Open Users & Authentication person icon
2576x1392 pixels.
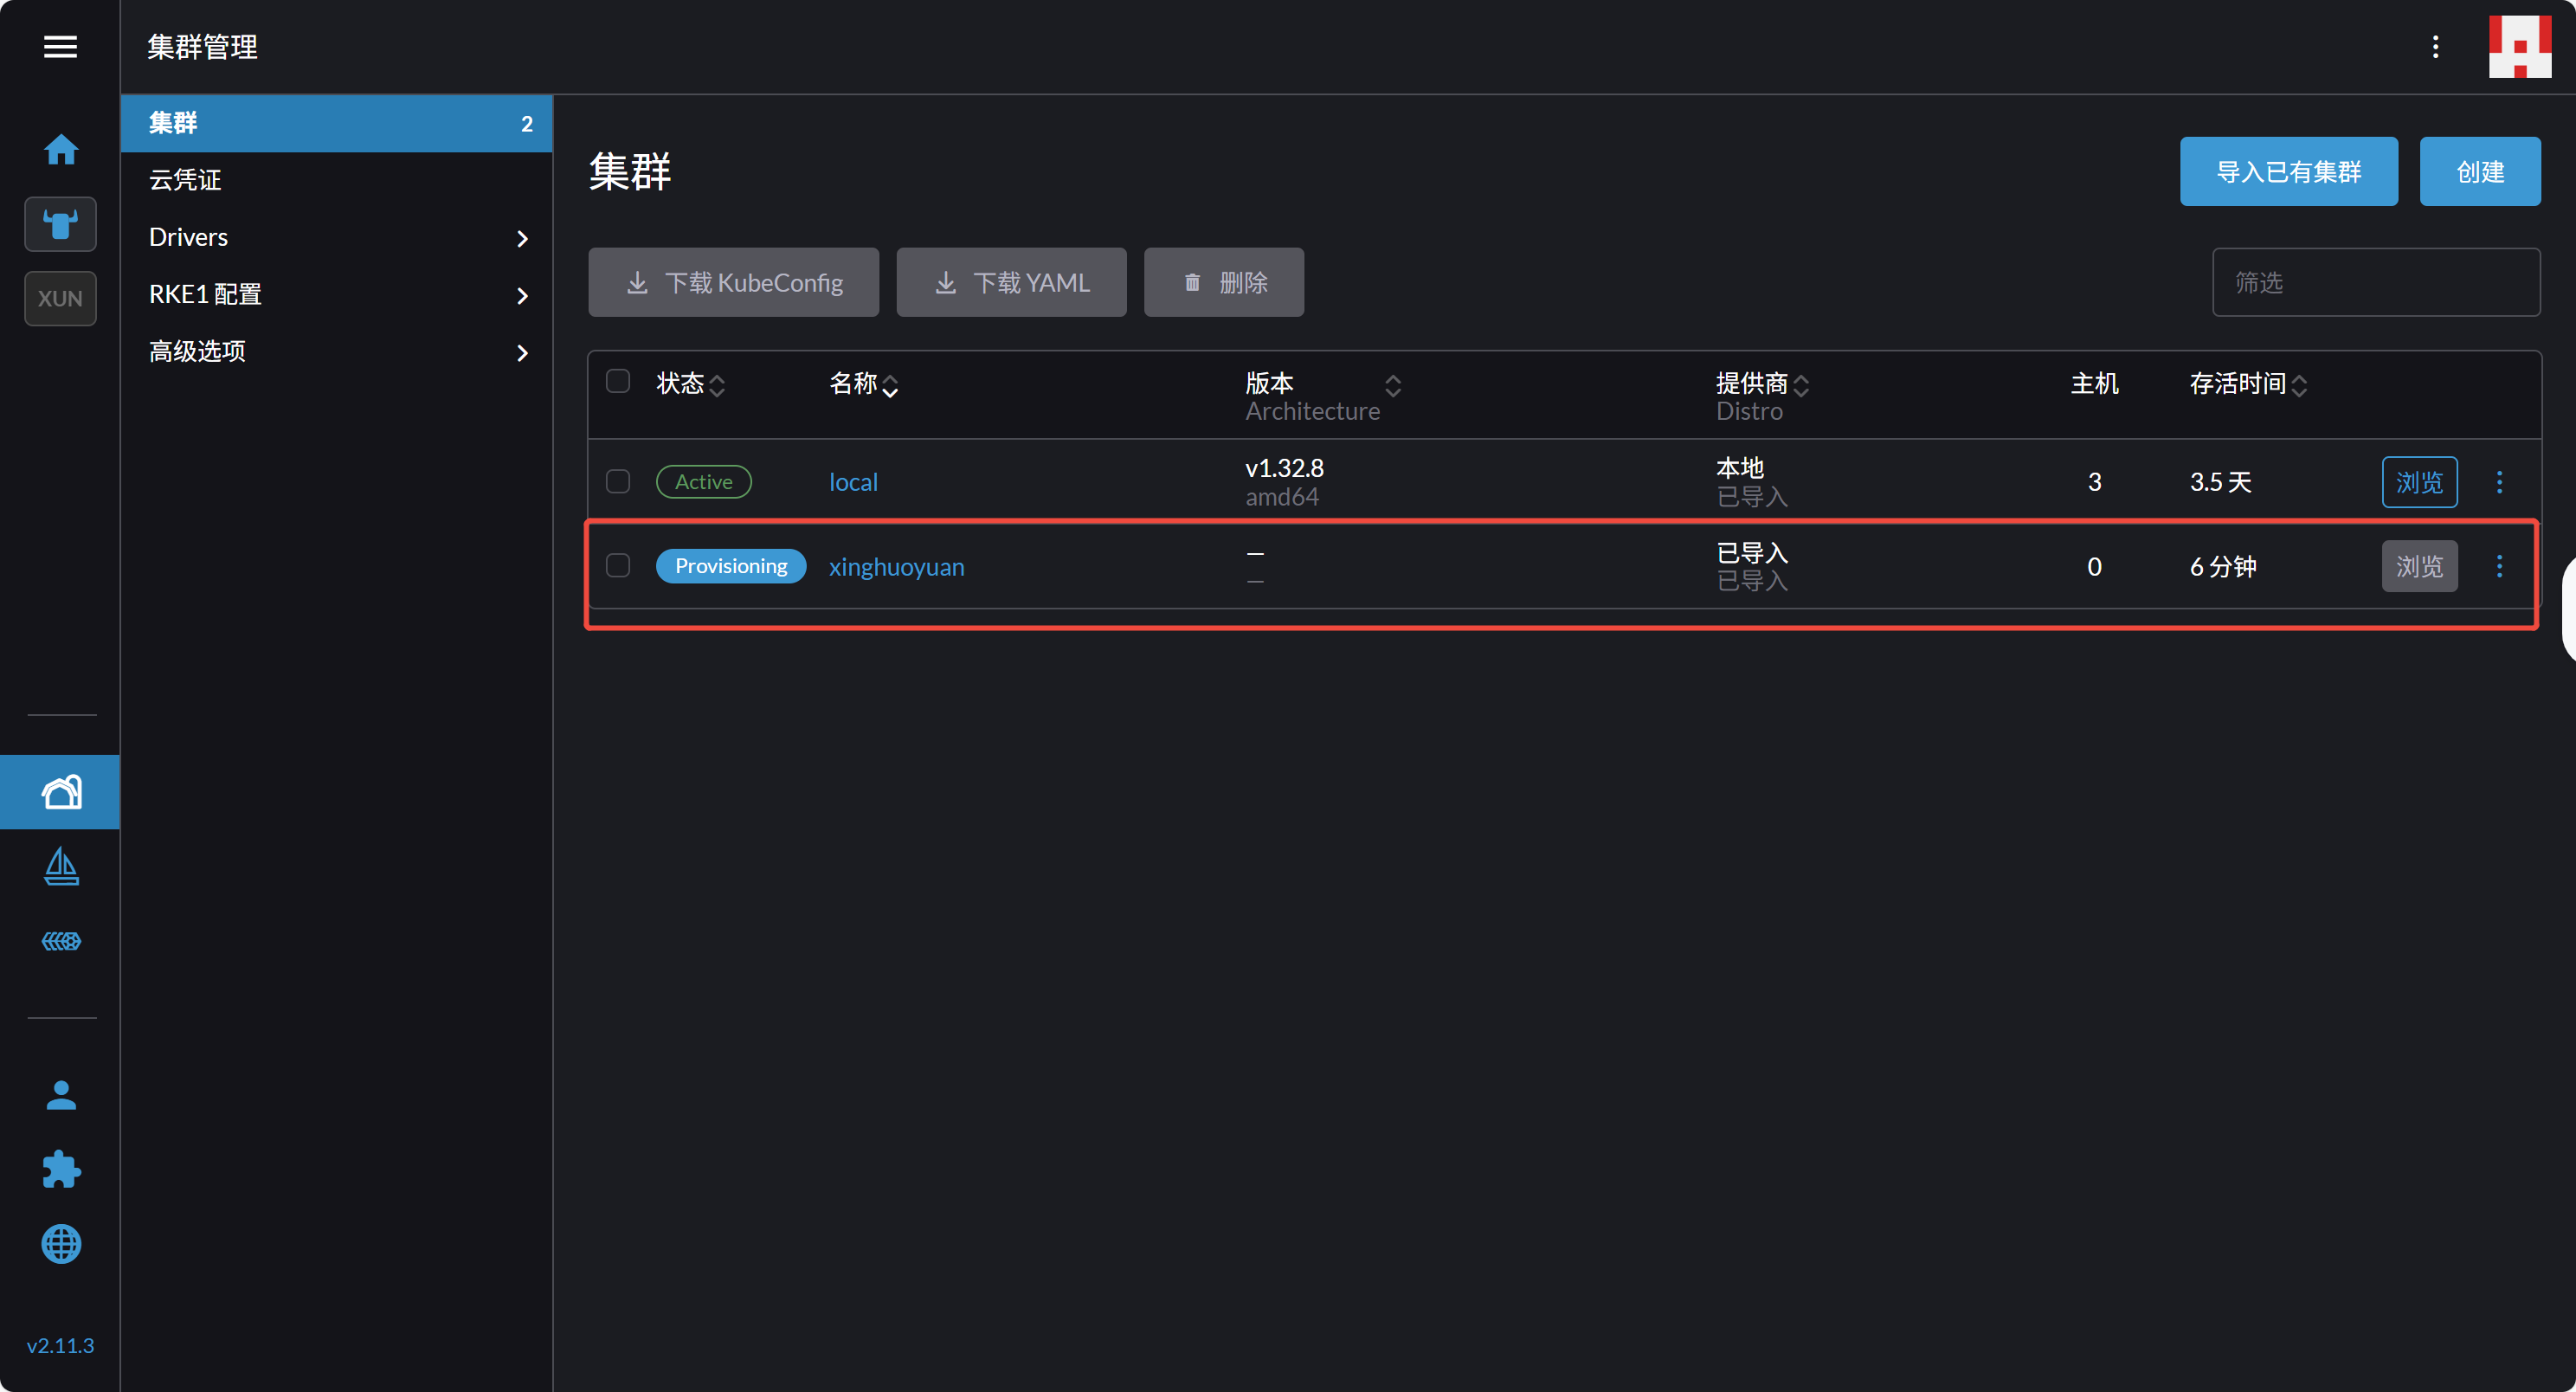coord(60,1095)
